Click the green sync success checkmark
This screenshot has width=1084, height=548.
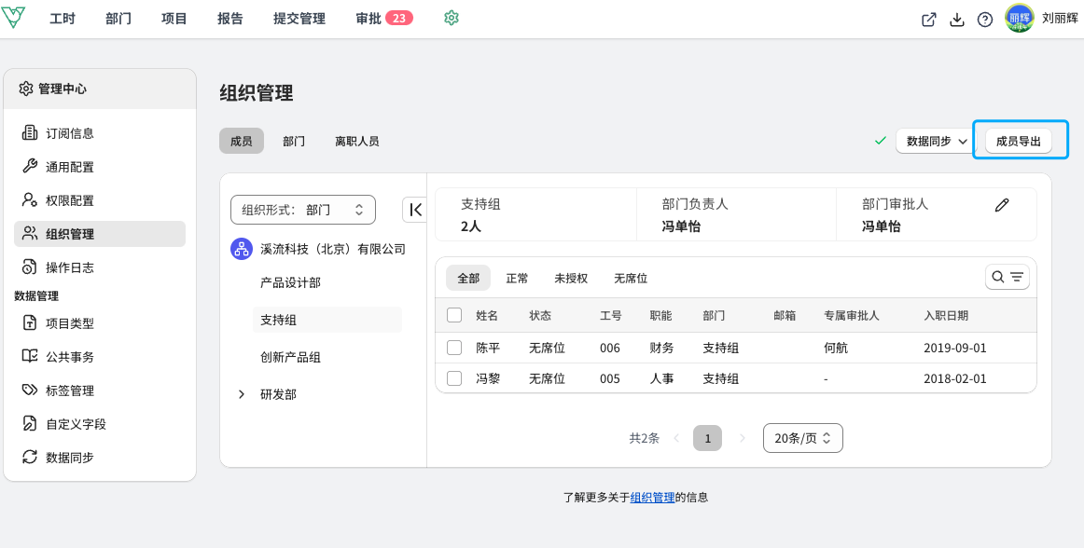[x=880, y=141]
